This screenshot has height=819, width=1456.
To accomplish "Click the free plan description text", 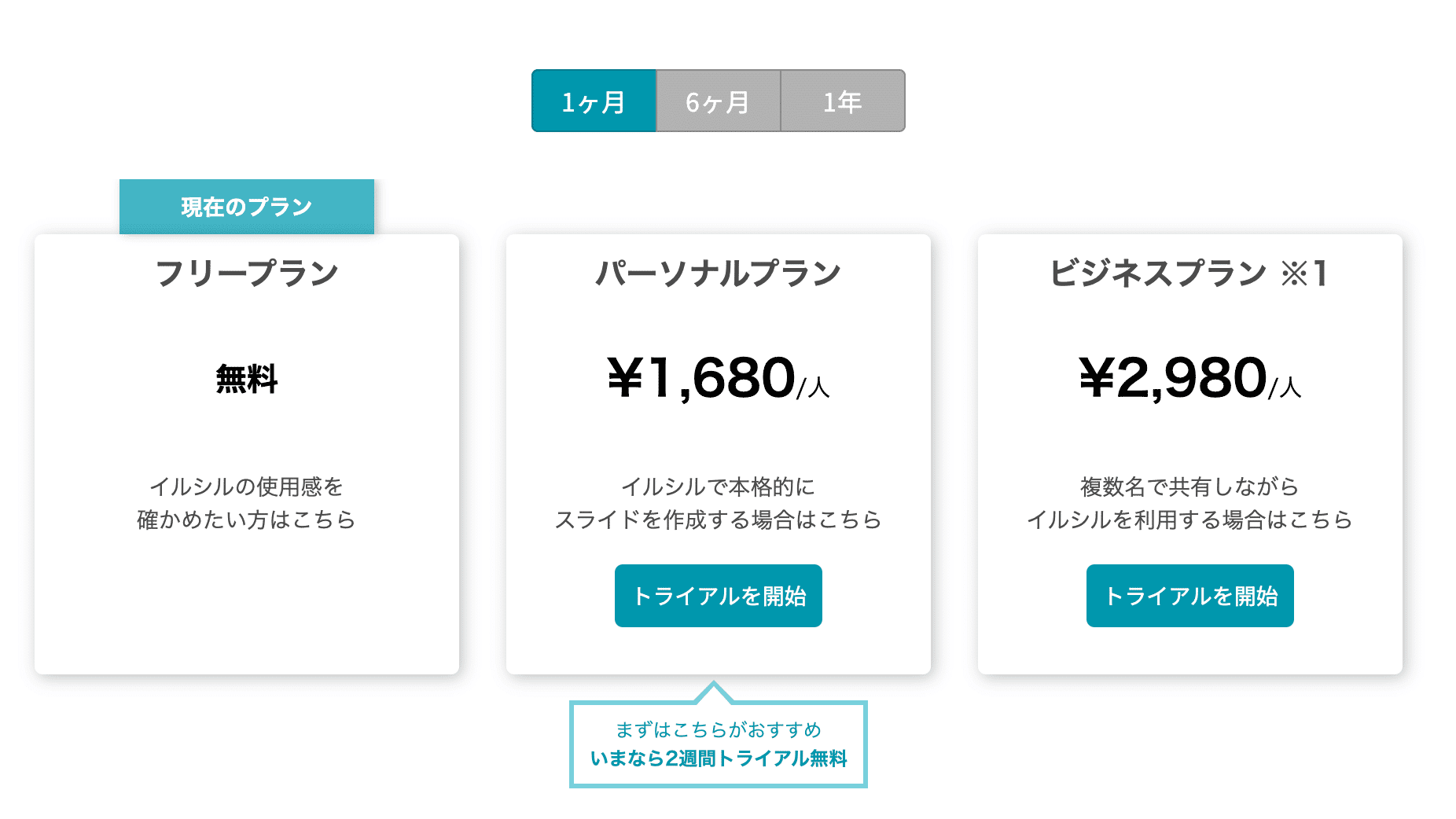I will coord(247,503).
